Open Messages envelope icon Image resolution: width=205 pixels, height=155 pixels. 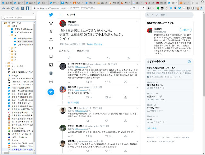click(x=51, y=48)
